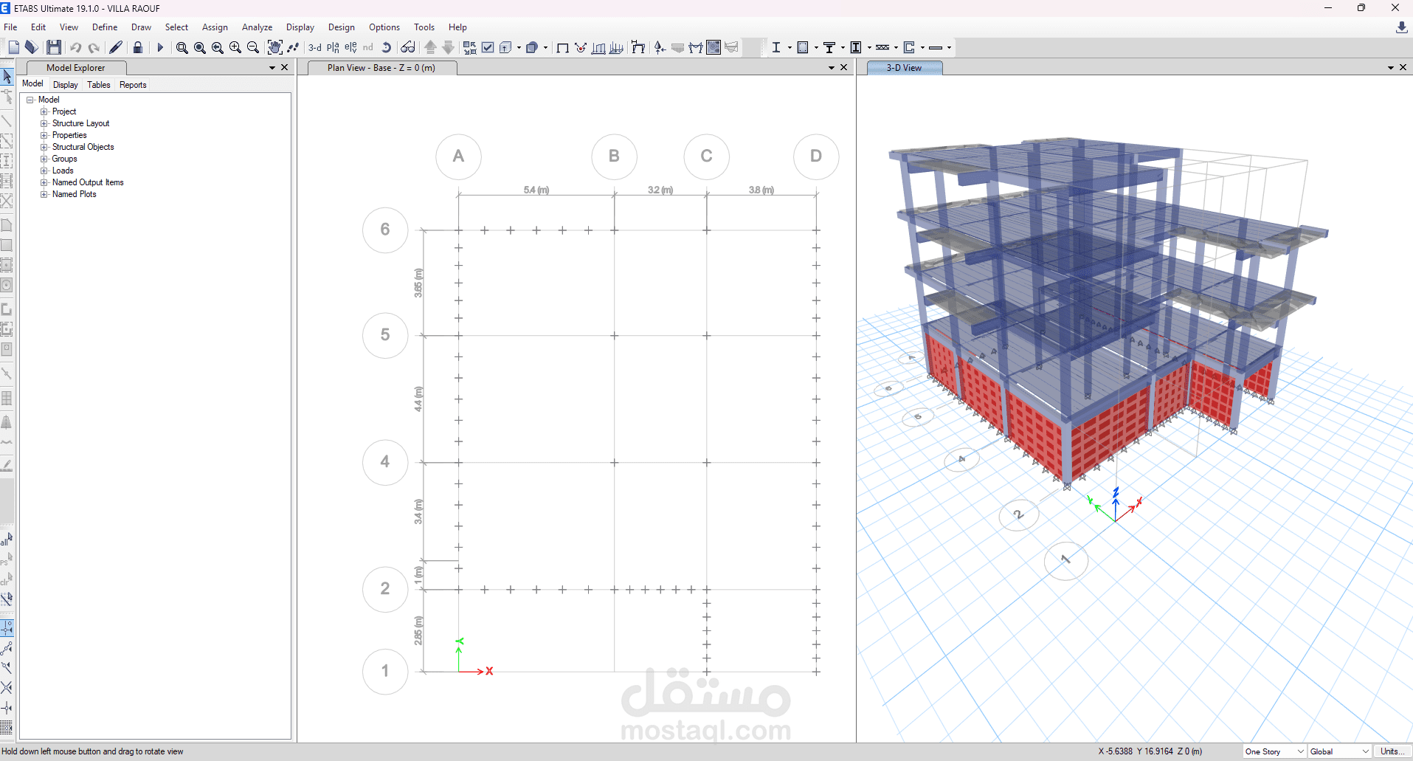Screen dimensions: 1413x761
Task: Set default 3-d view
Action: click(315, 47)
